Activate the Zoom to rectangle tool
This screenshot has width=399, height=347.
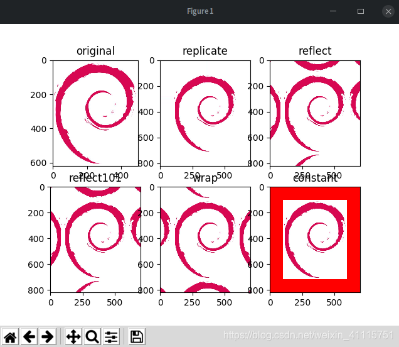tap(92, 337)
